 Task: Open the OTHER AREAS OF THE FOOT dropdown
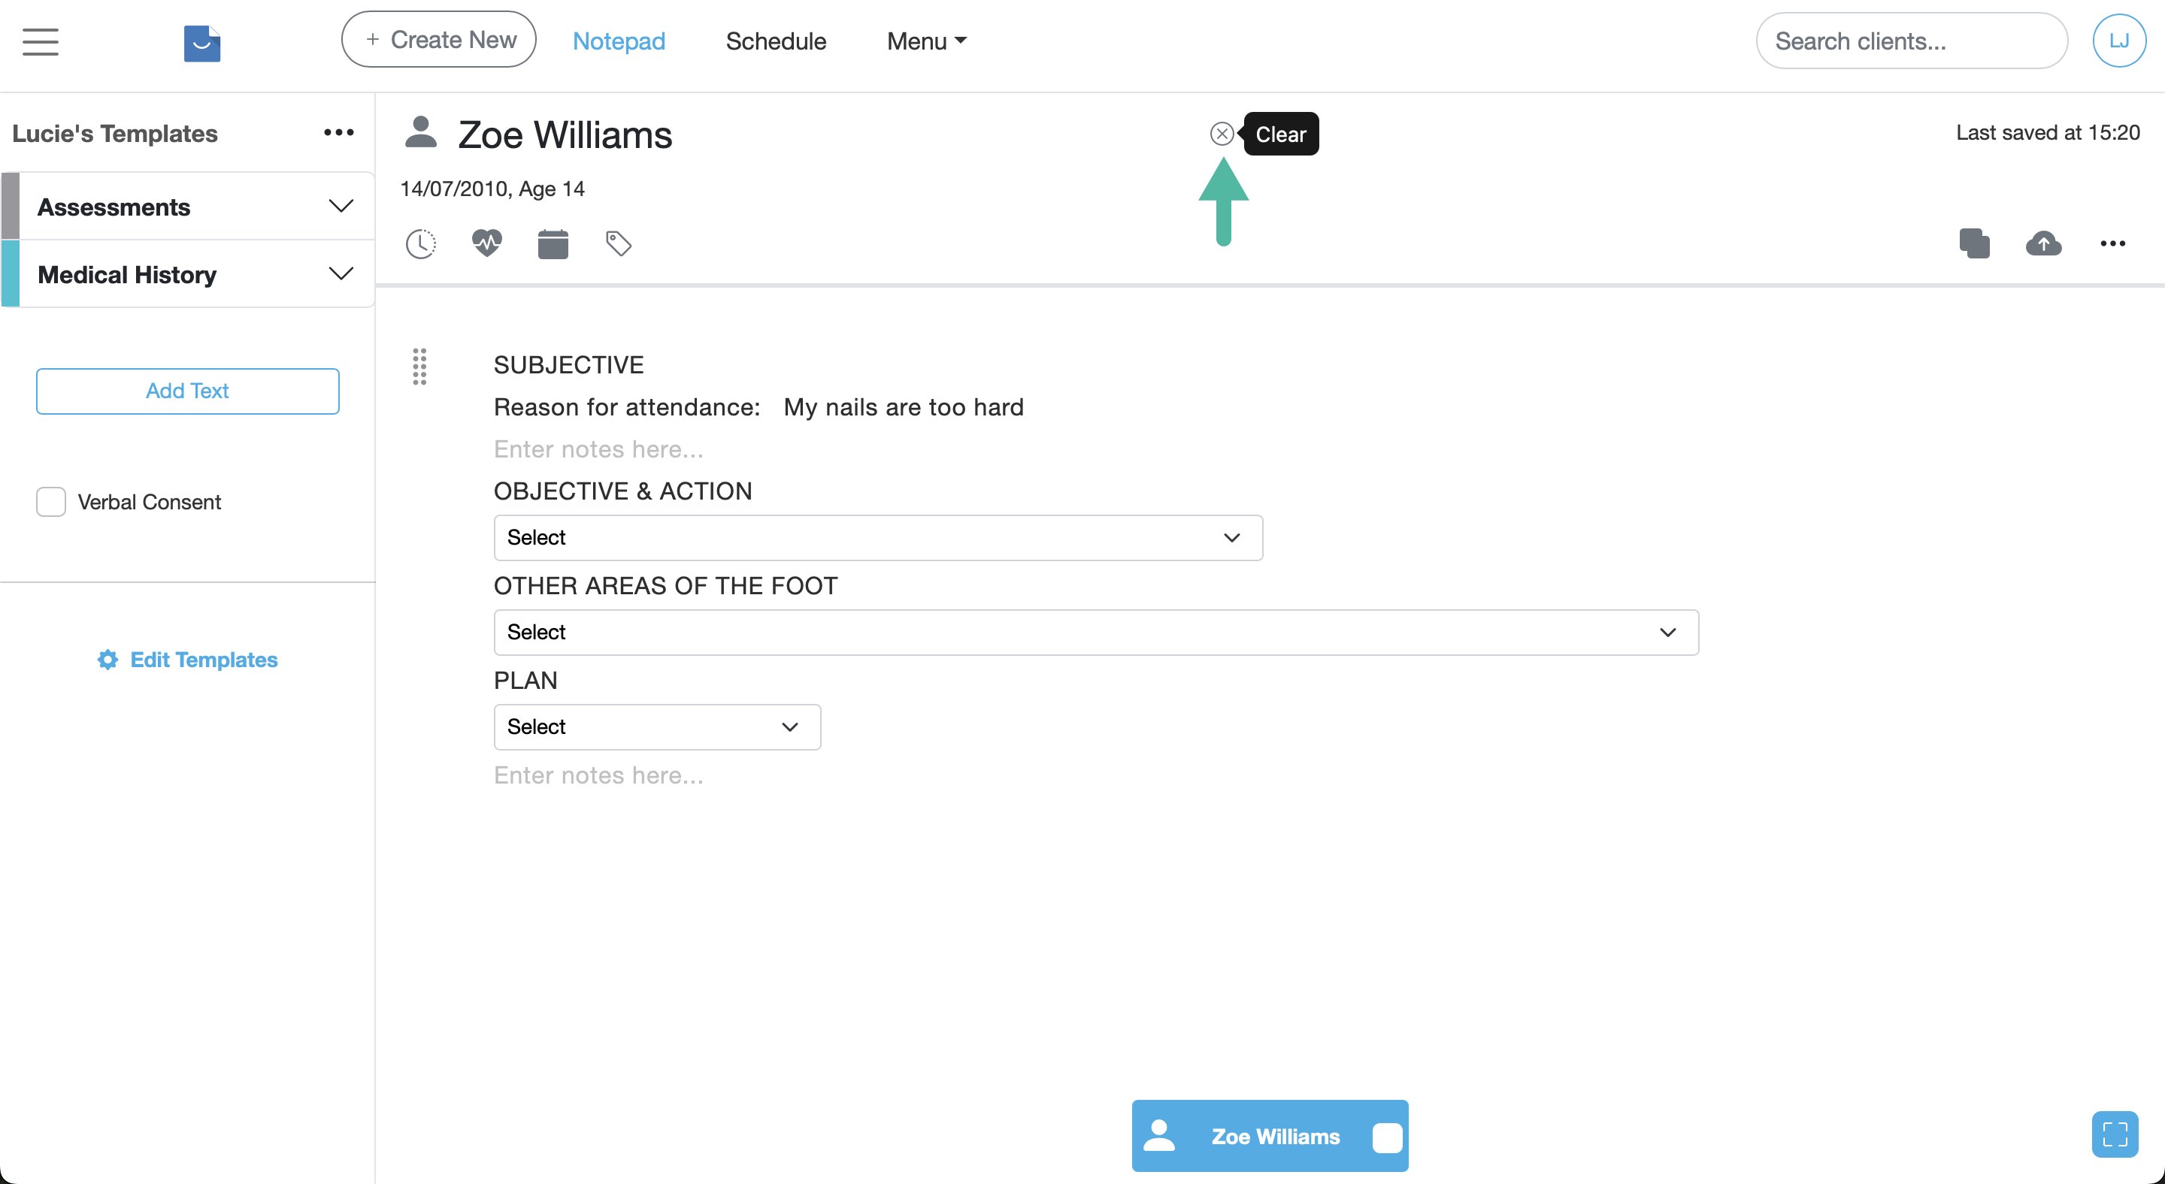1096,633
